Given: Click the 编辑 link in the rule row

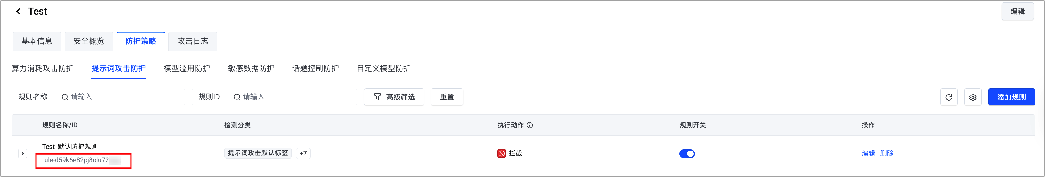Looking at the screenshot, I should 868,153.
